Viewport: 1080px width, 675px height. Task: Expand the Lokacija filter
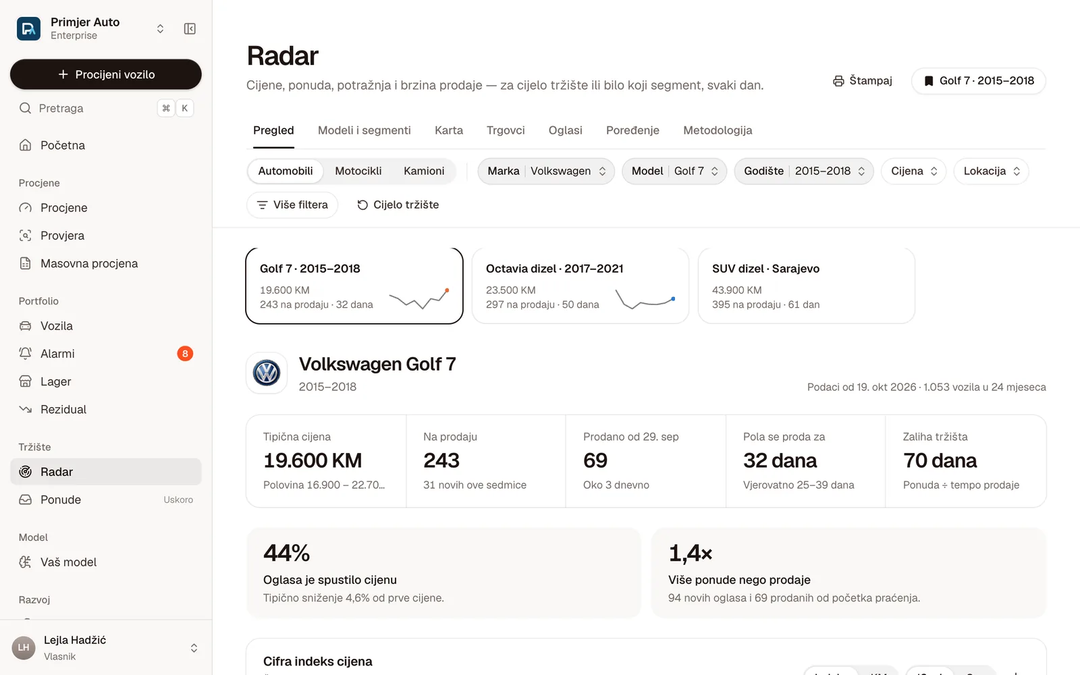point(991,171)
